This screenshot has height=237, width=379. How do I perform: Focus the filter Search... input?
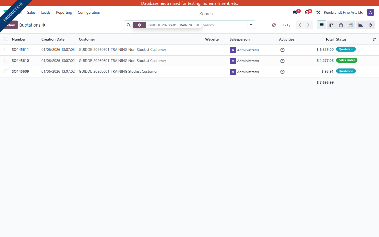224,25
